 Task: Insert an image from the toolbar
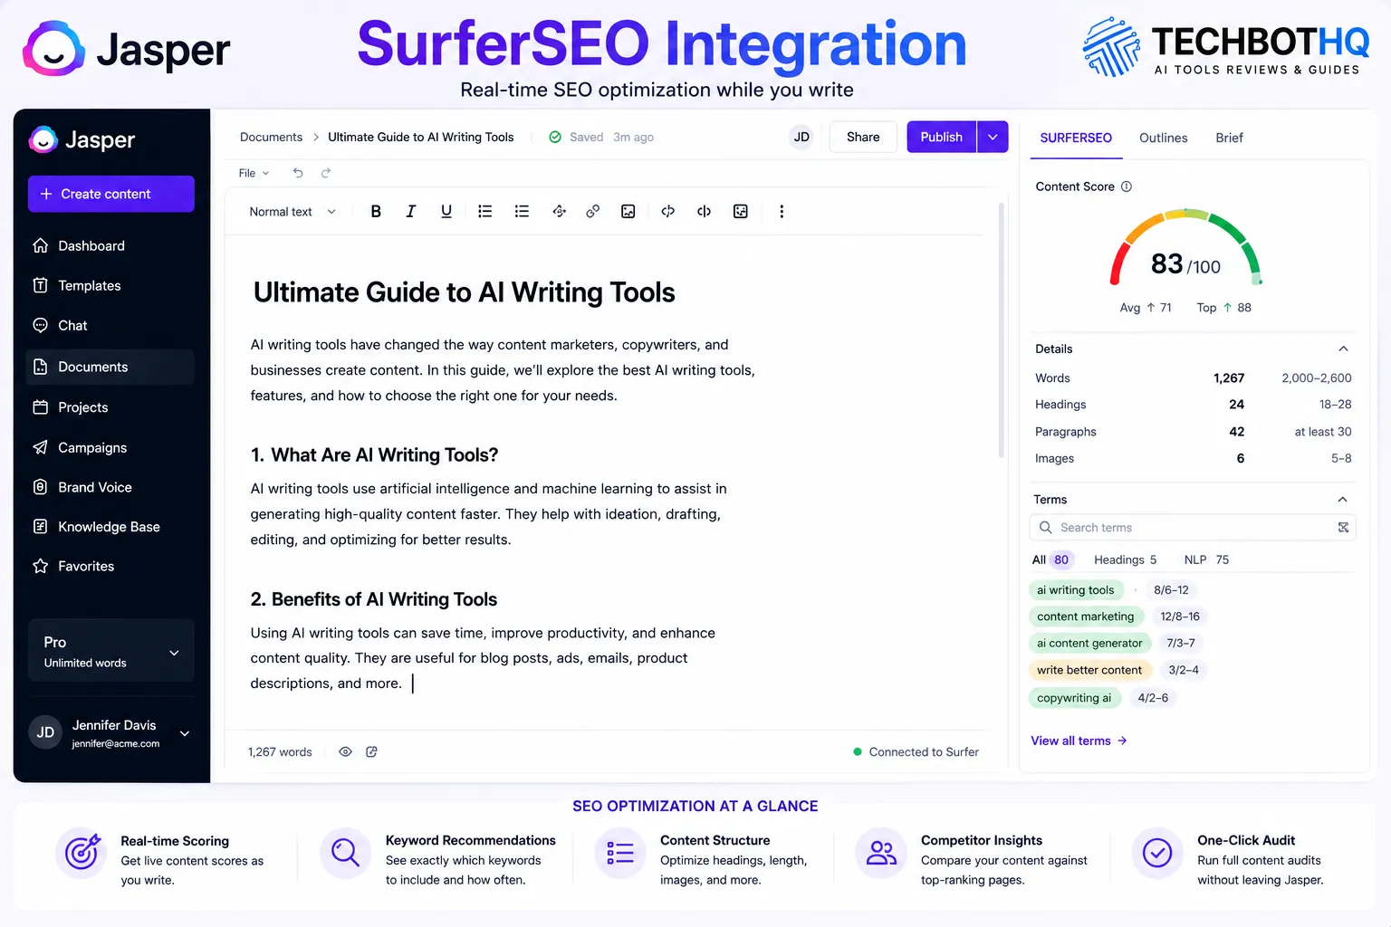click(x=628, y=211)
